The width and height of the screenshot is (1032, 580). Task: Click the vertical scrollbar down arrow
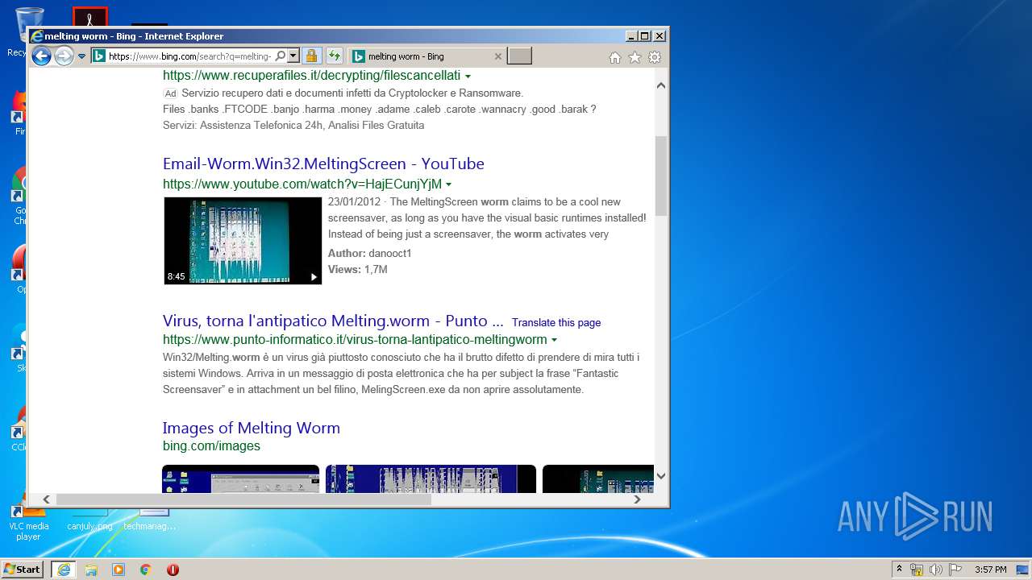(661, 476)
